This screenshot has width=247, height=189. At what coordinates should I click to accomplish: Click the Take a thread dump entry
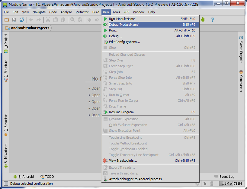(151, 173)
